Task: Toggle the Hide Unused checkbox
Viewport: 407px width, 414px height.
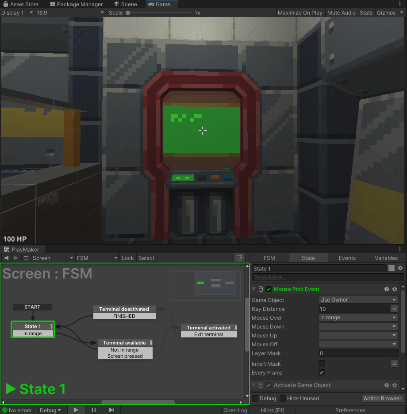Action: coord(283,399)
